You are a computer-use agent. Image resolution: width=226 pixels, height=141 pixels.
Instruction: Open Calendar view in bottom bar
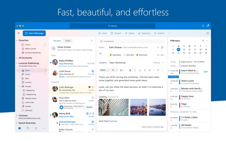point(28,128)
